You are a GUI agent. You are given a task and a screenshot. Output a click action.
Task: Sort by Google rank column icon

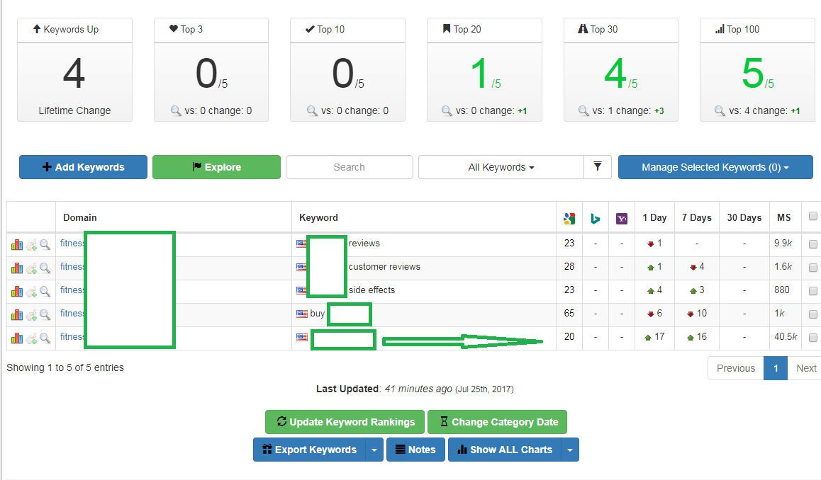point(569,219)
